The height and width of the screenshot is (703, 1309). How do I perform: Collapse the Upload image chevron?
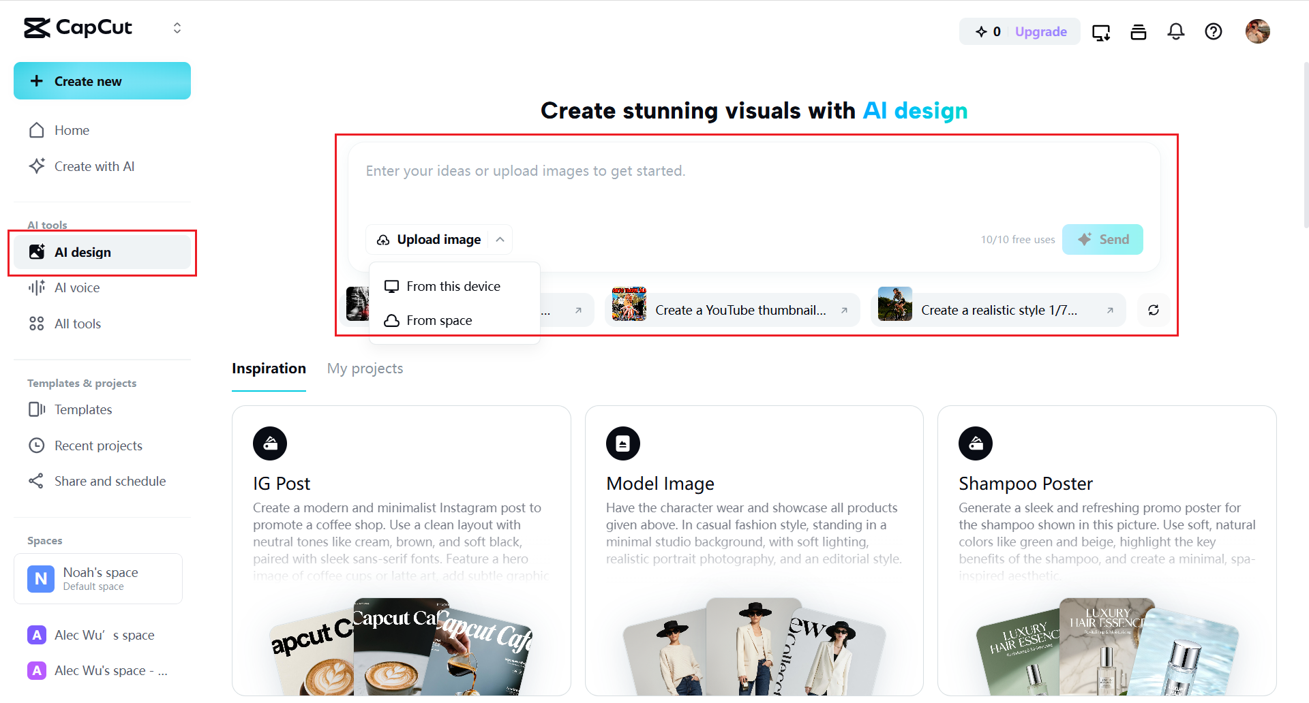click(500, 239)
